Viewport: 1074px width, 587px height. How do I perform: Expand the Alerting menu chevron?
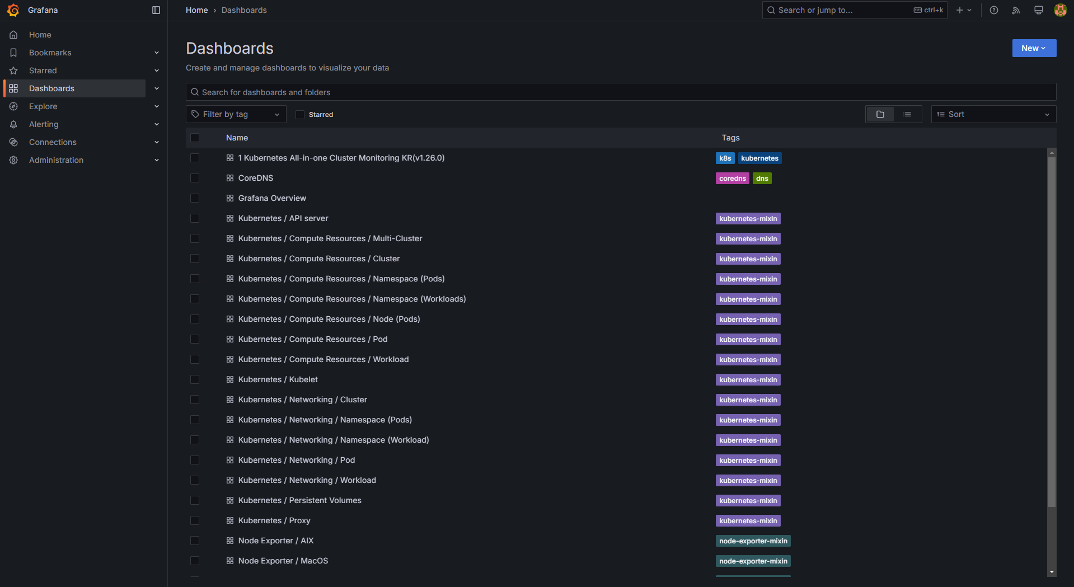(157, 124)
